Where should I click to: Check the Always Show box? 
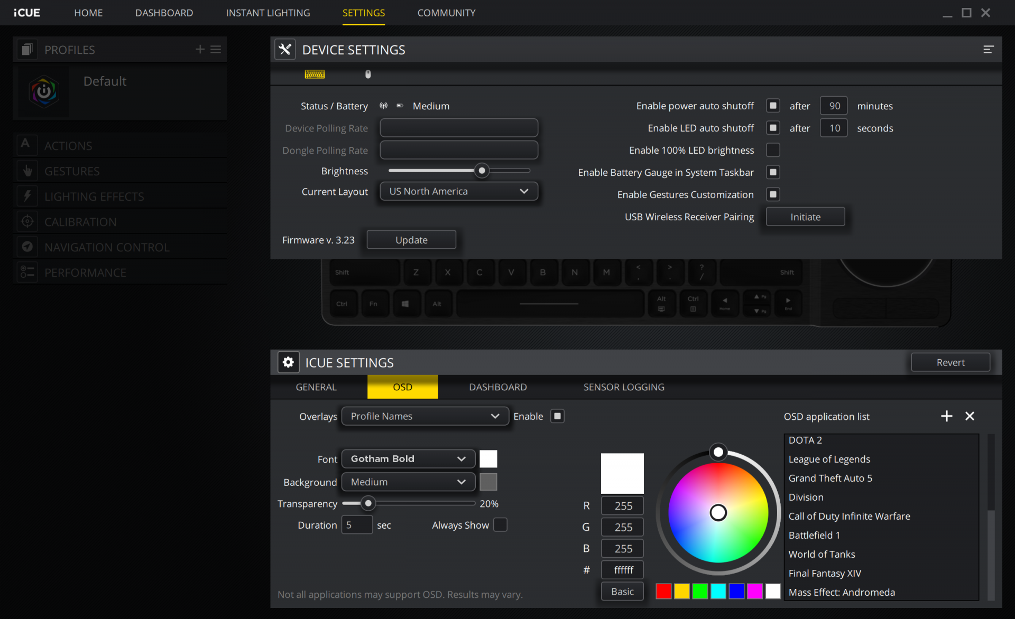tap(500, 525)
